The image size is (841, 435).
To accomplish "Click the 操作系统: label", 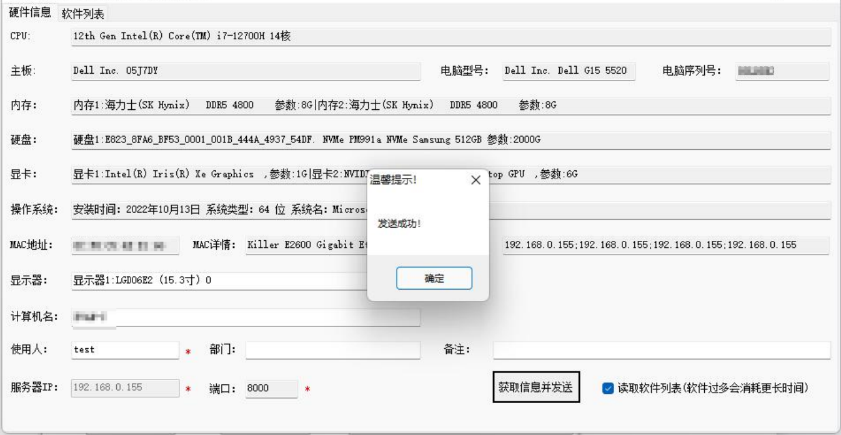I will [x=34, y=209].
